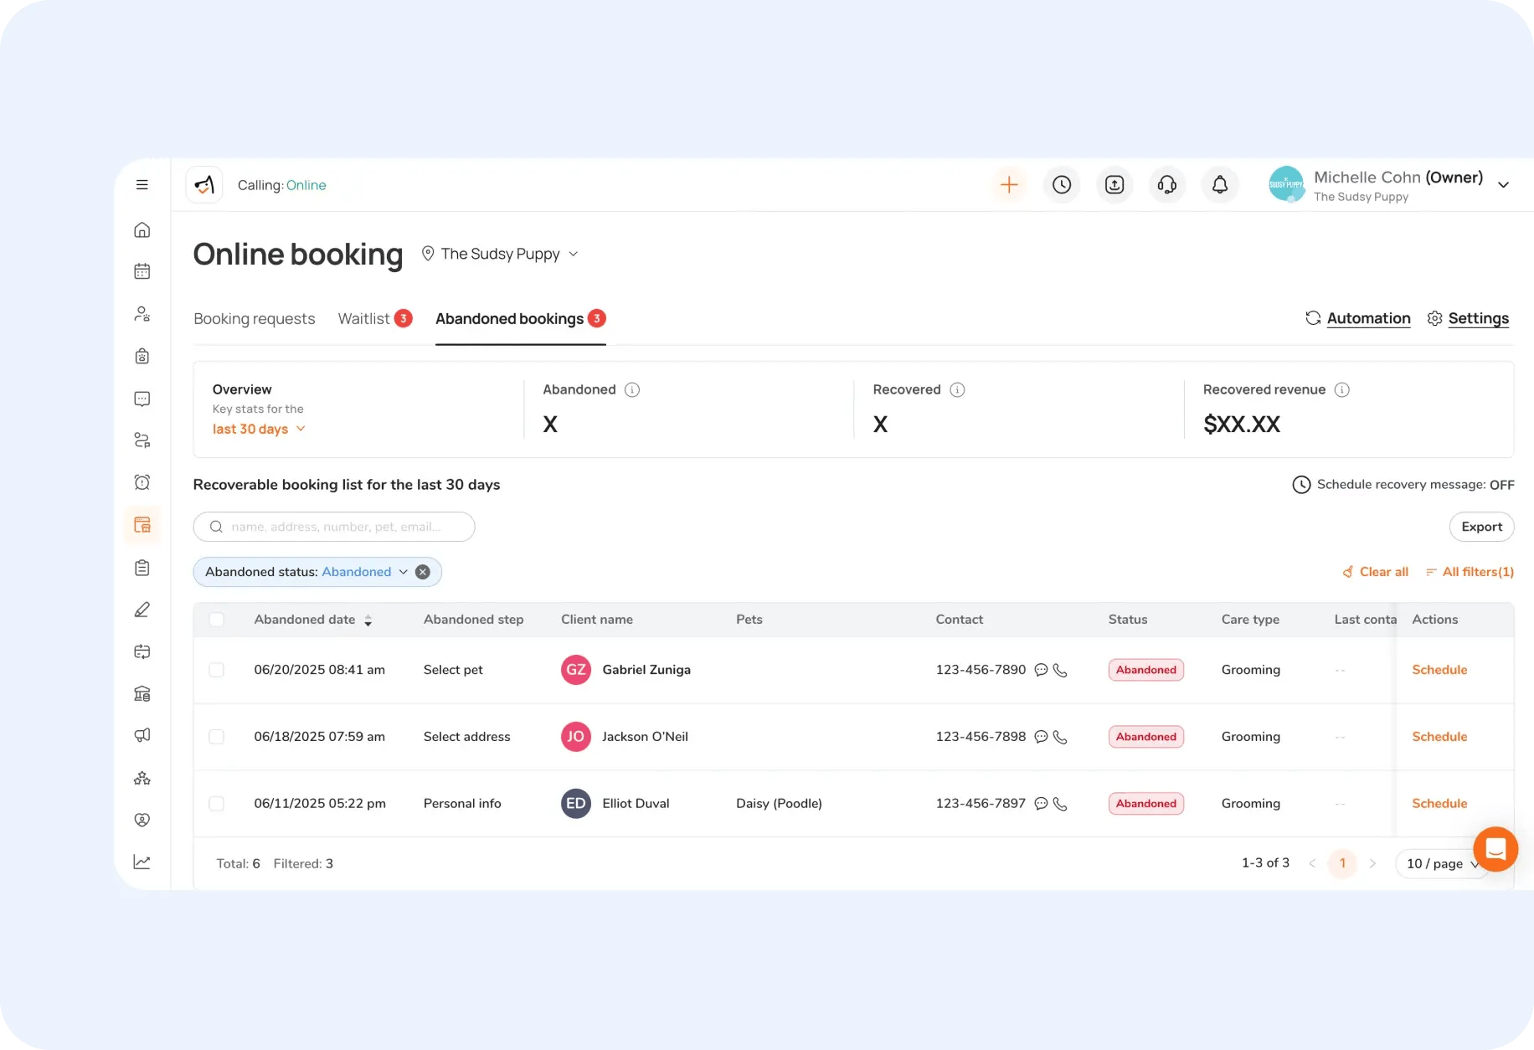Open the speech-bubble Messages sidebar icon
Viewport: 1534px width, 1050px height.
[142, 399]
